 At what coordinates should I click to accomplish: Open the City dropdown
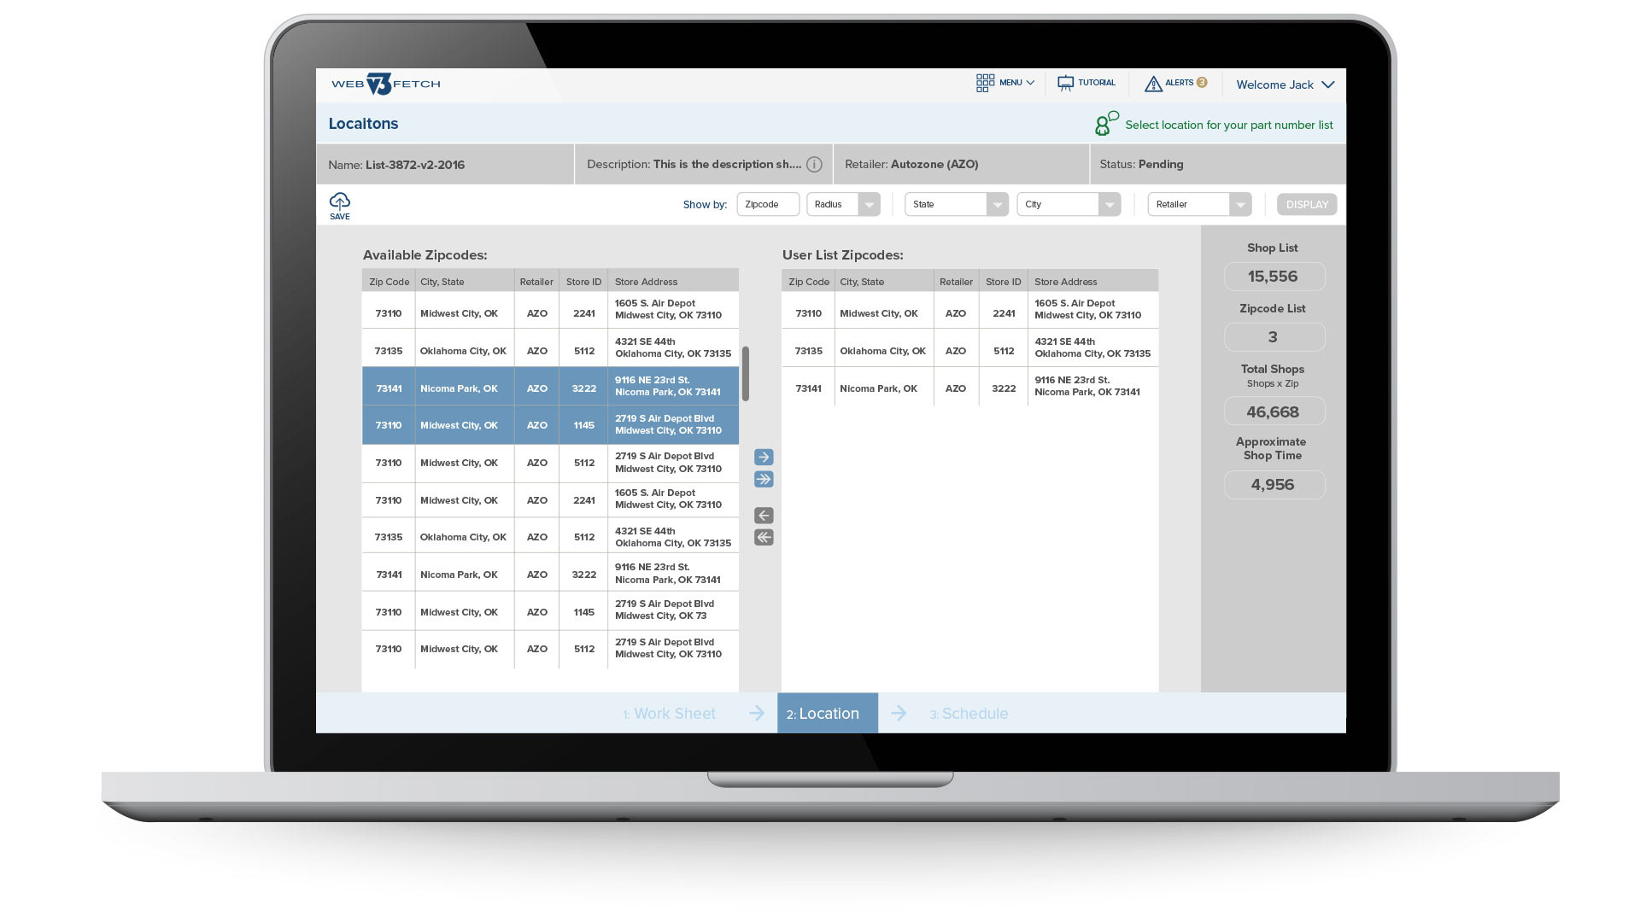pos(1068,205)
